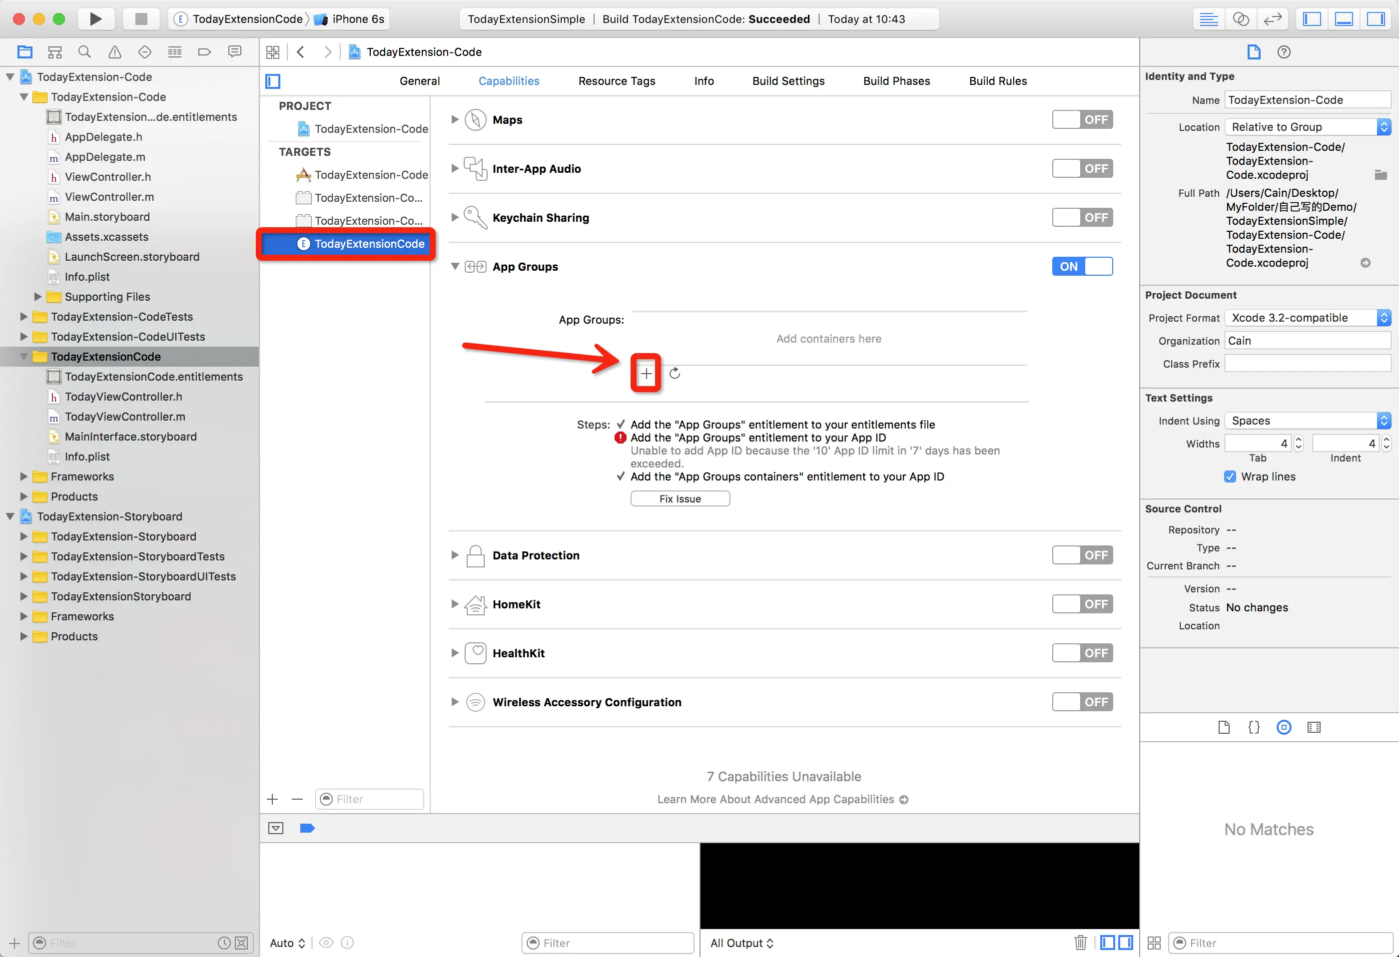The width and height of the screenshot is (1399, 957).
Task: Click the Run play button
Action: pos(95,18)
